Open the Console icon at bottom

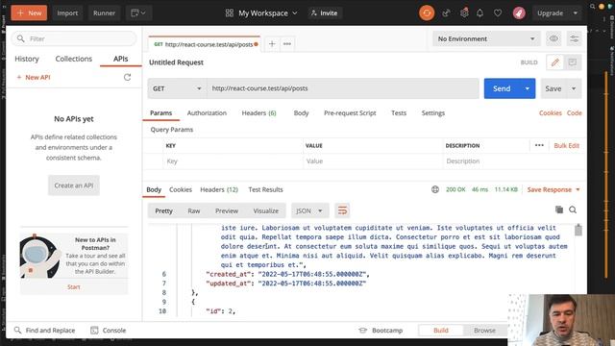[94, 331]
